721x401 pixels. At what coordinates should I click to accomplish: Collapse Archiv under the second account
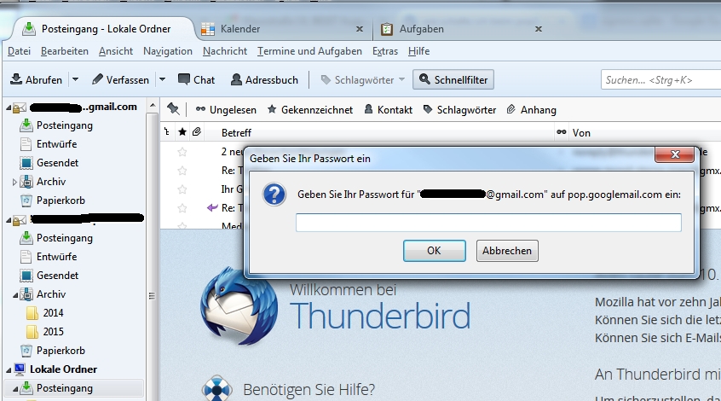coord(14,295)
